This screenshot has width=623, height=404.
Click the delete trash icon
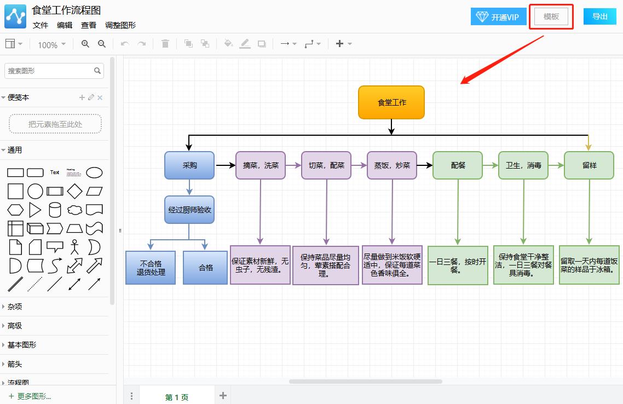[165, 44]
